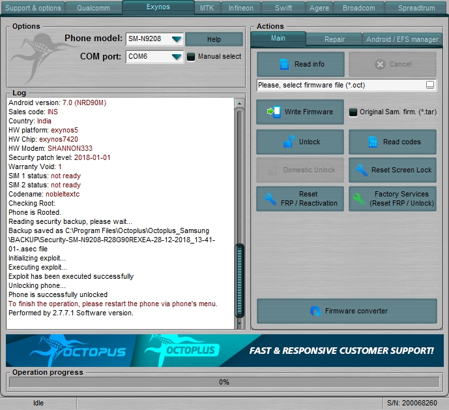Click the Octopus logo in banner

[x=79, y=350]
